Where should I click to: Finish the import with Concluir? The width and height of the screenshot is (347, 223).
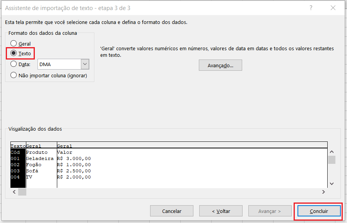tap(319, 211)
